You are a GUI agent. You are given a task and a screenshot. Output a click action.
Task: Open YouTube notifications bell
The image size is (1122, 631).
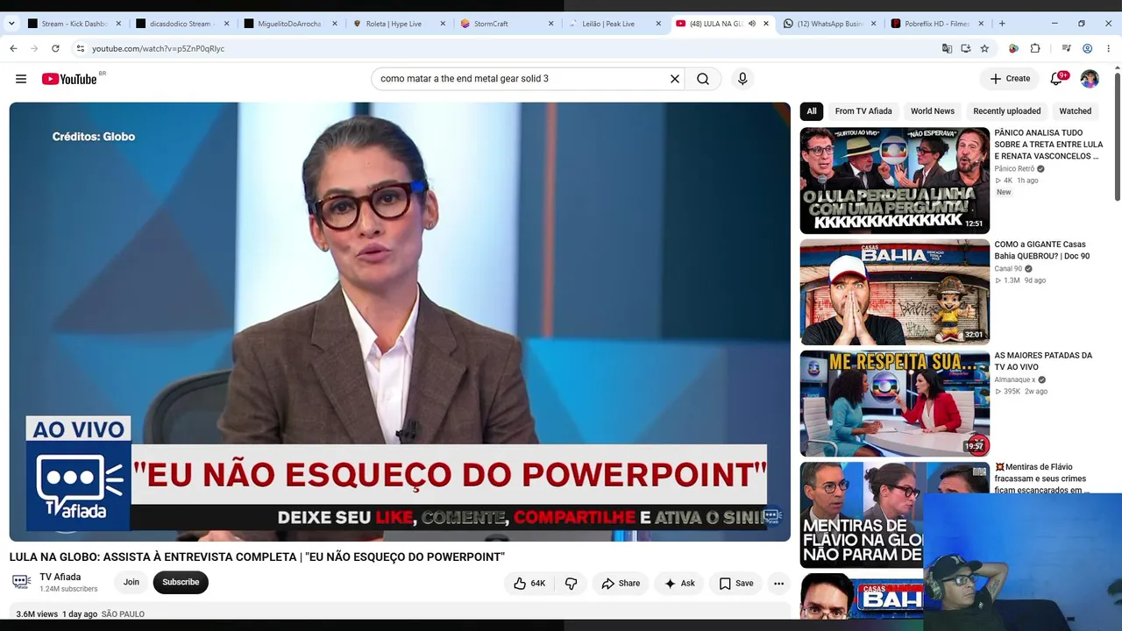(1056, 79)
